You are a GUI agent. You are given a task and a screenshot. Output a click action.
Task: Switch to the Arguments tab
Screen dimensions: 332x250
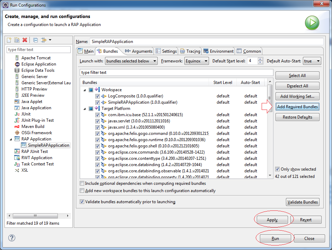(x=139, y=51)
